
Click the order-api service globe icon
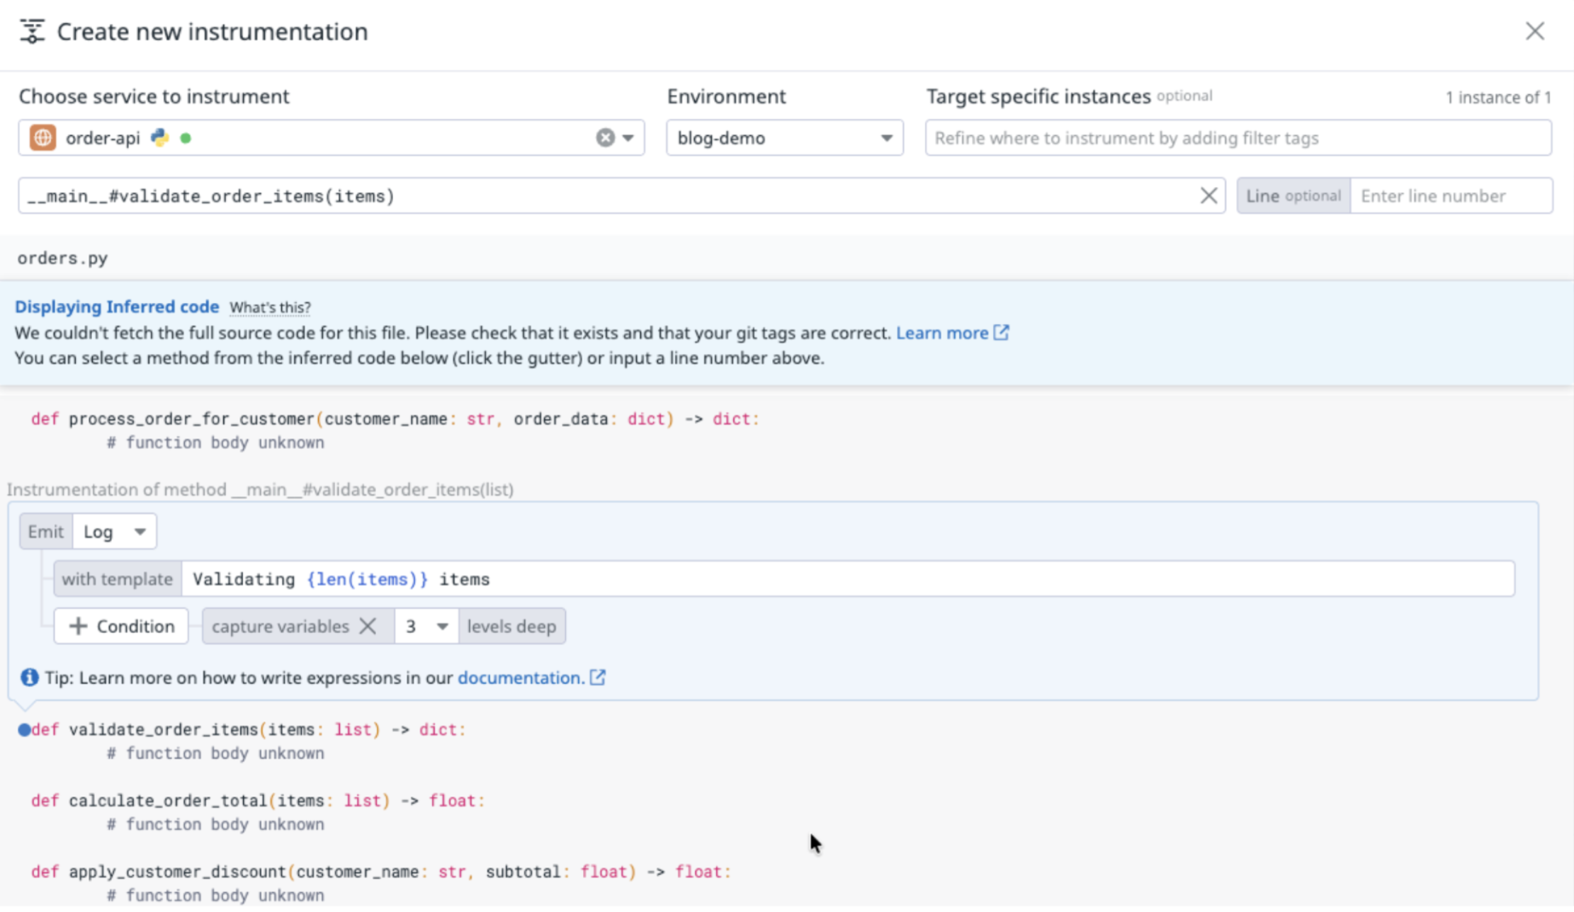[43, 138]
